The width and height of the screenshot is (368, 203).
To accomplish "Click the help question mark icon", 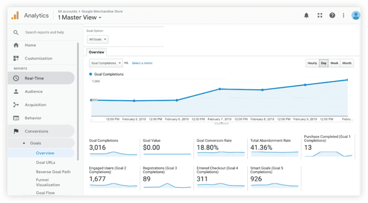I will click(x=332, y=15).
